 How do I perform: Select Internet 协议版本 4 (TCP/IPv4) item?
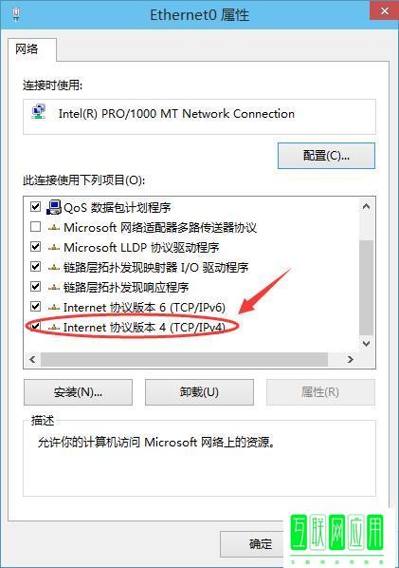click(x=144, y=328)
